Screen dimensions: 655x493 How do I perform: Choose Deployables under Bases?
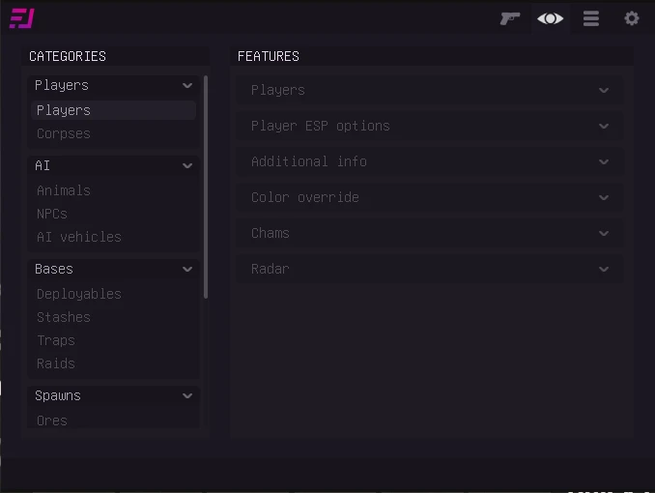(79, 294)
